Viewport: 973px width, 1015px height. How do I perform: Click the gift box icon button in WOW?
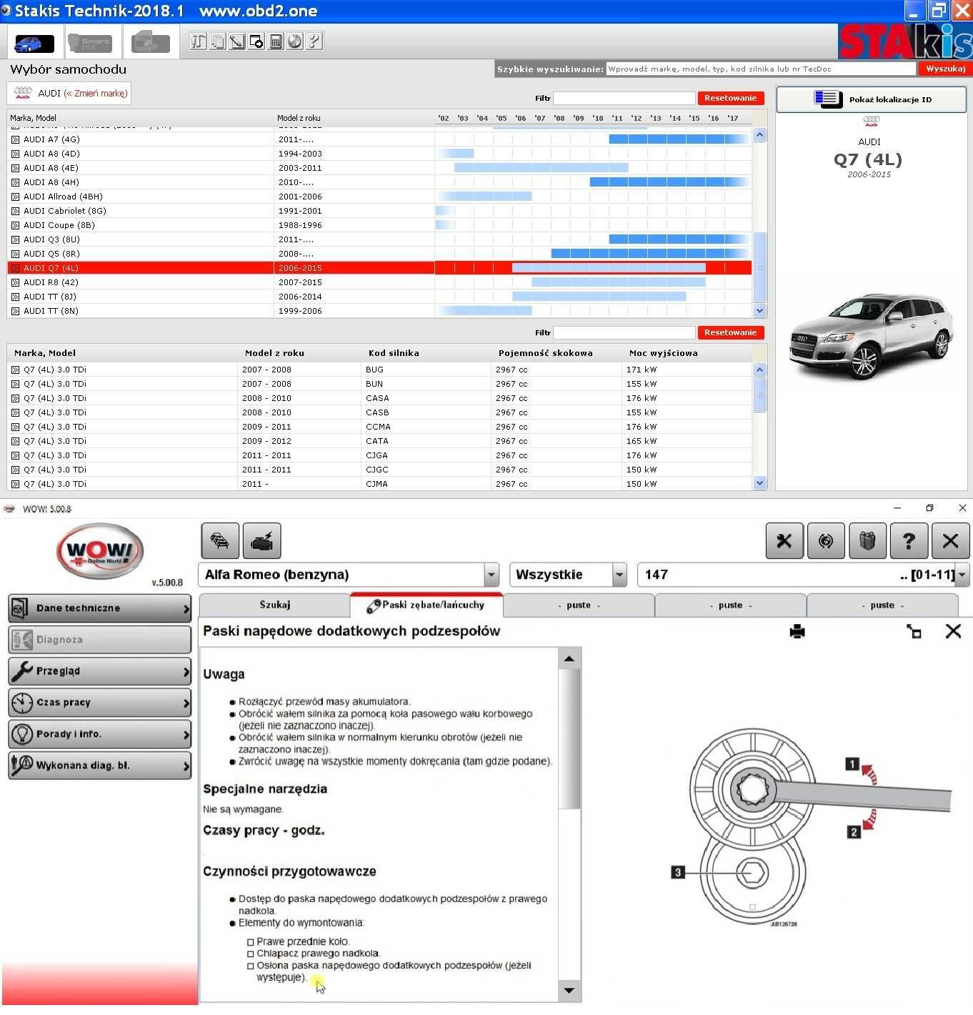point(867,541)
